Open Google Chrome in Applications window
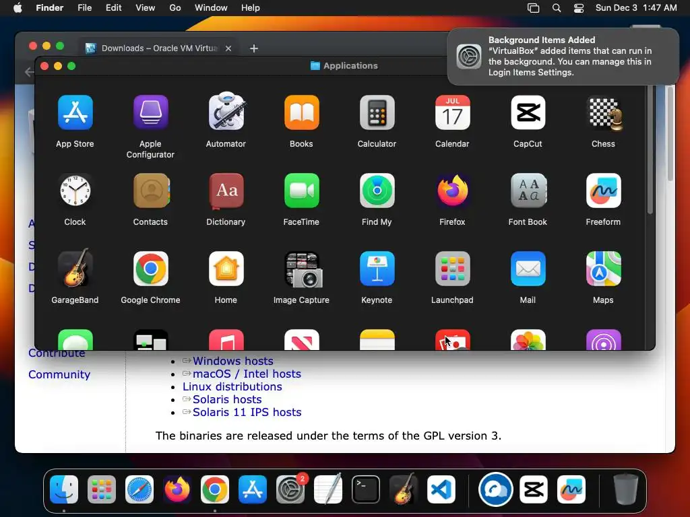 pyautogui.click(x=150, y=269)
